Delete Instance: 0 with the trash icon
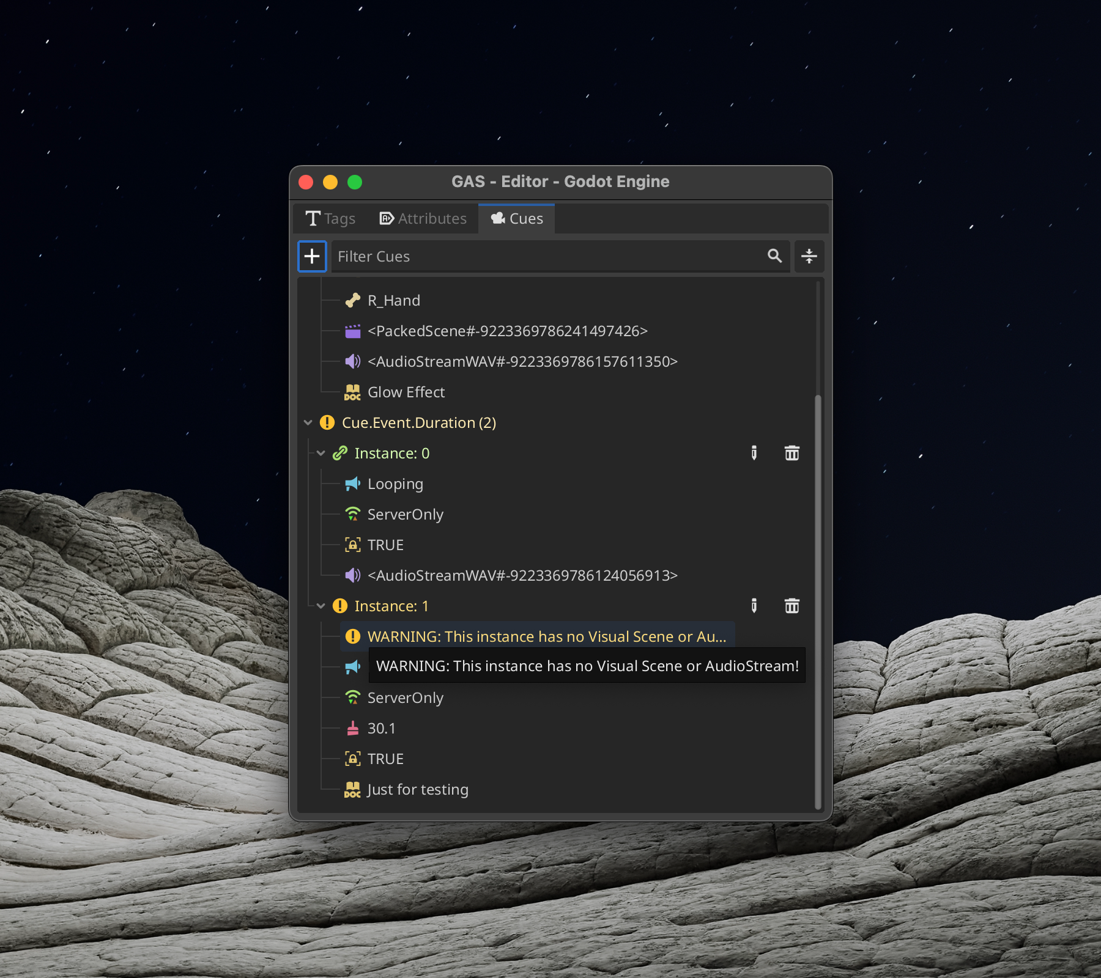The height and width of the screenshot is (978, 1101). 792,453
